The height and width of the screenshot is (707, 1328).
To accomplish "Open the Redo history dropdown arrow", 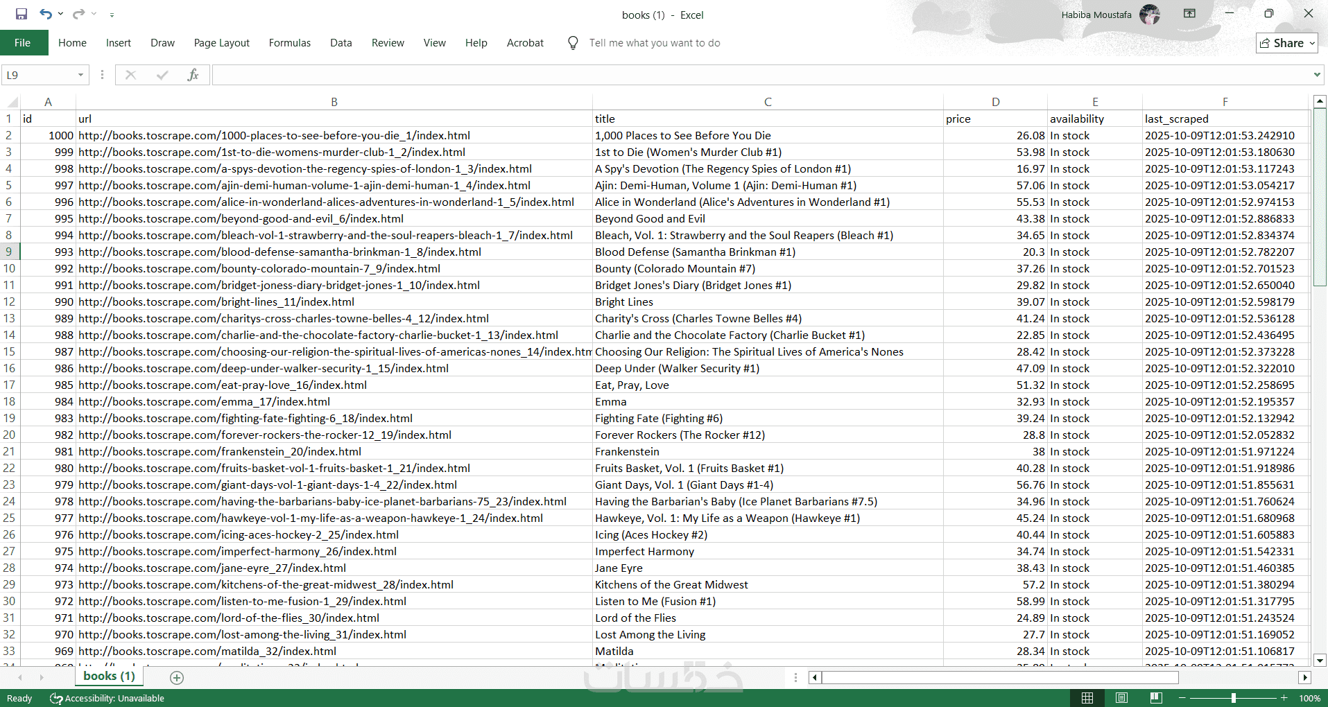I will pyautogui.click(x=94, y=14).
